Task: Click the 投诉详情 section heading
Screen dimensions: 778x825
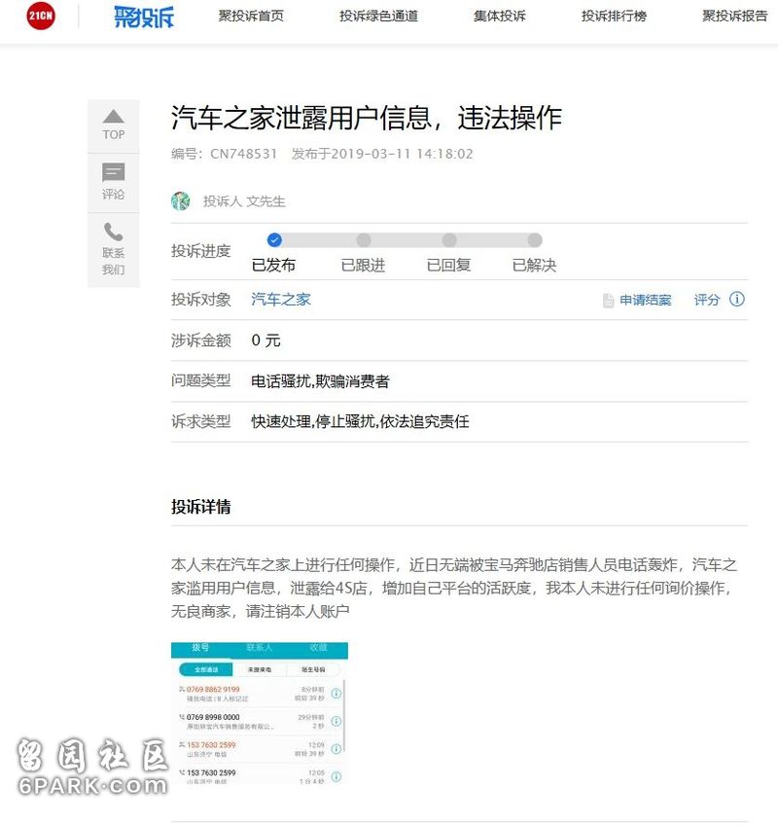Action: tap(201, 507)
